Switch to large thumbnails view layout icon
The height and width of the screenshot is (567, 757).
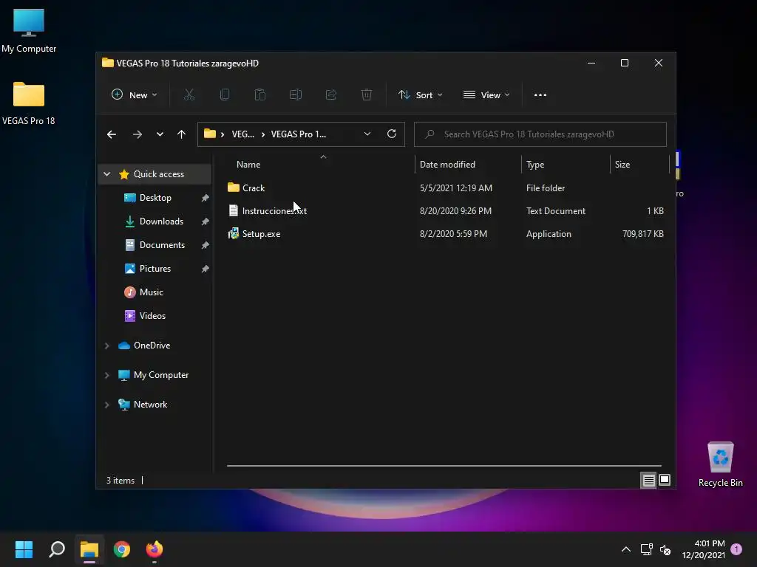pos(665,480)
